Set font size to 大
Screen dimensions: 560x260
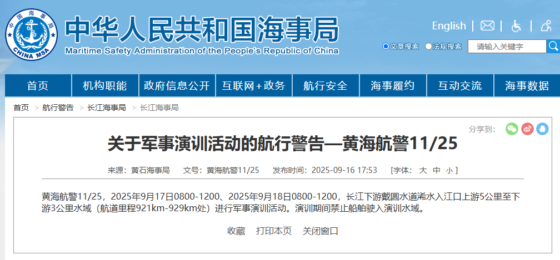(423, 170)
